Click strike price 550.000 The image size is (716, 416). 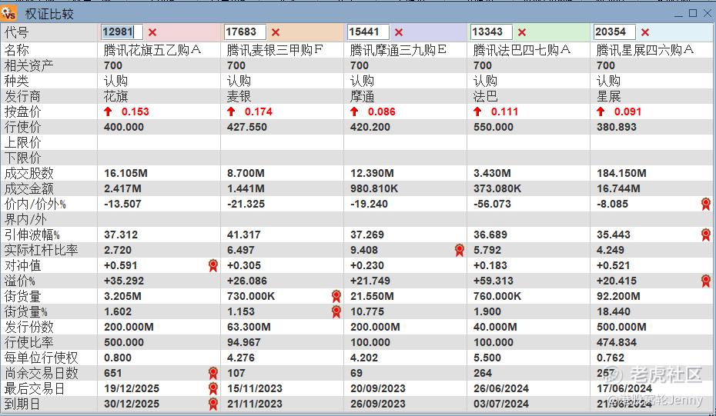494,128
